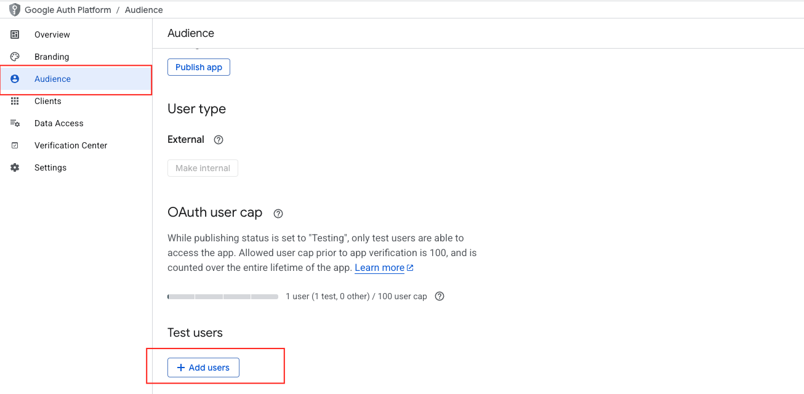The width and height of the screenshot is (804, 394).
Task: Open the Overview menu item
Action: [x=52, y=34]
